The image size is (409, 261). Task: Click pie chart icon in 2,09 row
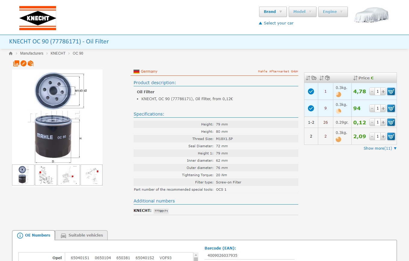pyautogui.click(x=338, y=139)
